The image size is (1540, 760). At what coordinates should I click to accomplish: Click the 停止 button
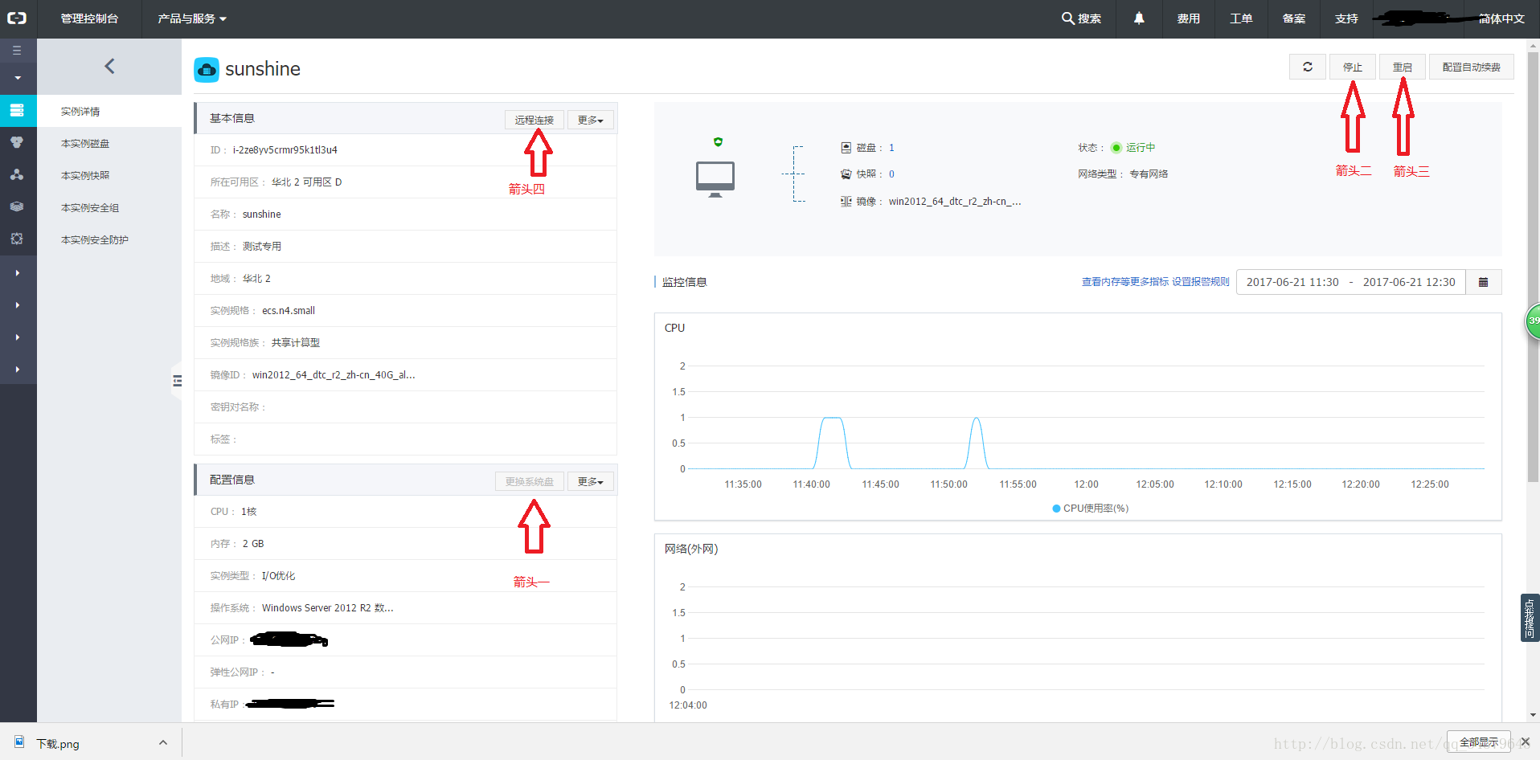pyautogui.click(x=1353, y=67)
